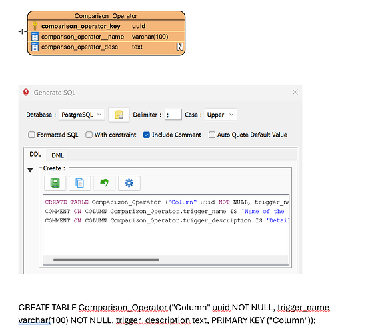
Task: Toggle Auto Quote Default Value checkbox
Action: pos(212,135)
